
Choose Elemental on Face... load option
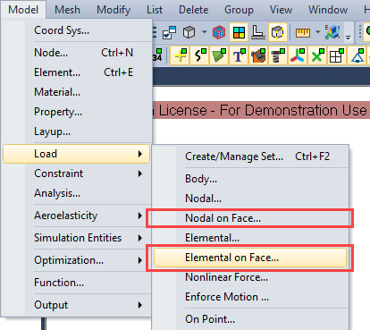point(250,258)
